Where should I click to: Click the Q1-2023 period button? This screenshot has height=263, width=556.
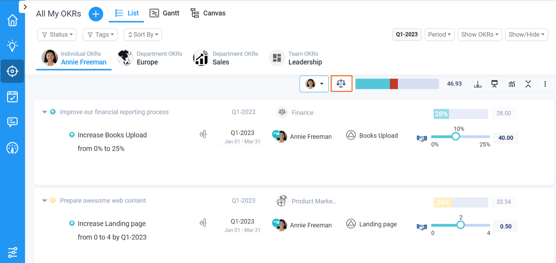point(407,34)
